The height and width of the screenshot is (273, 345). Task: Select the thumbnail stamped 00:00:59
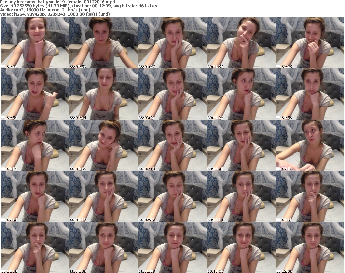[104, 43]
